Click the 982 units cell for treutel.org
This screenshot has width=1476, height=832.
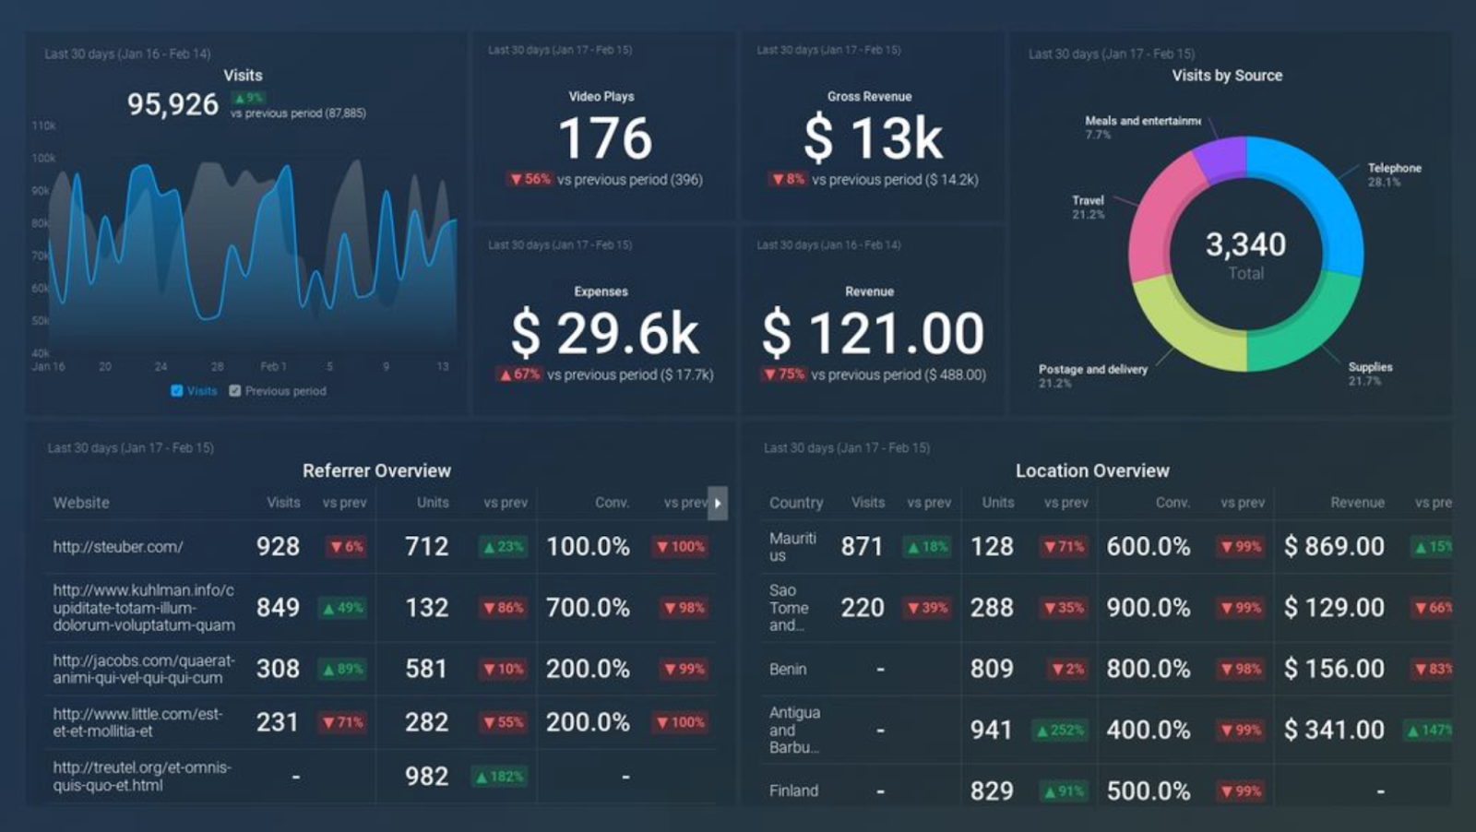pos(426,777)
